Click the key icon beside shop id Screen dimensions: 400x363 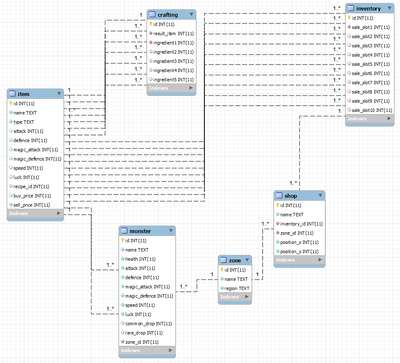coord(277,205)
